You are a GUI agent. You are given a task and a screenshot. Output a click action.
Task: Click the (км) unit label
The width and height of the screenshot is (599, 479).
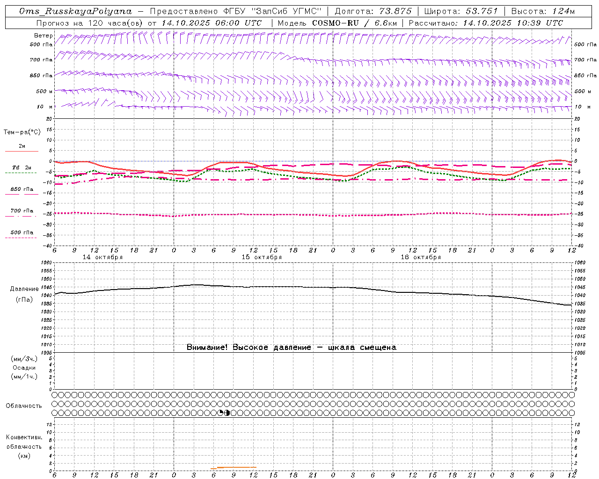[x=24, y=456]
